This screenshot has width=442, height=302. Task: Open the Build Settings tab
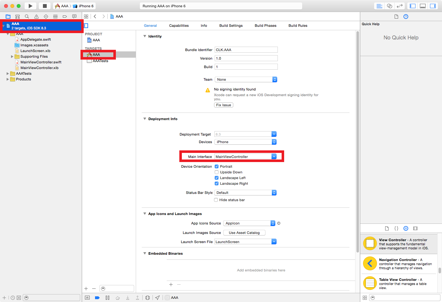point(231,26)
